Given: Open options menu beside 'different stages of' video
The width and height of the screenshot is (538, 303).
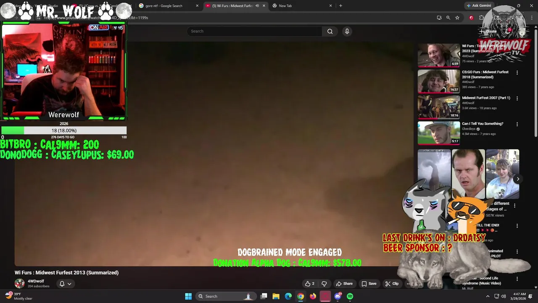Looking at the screenshot, I should 515,205.
